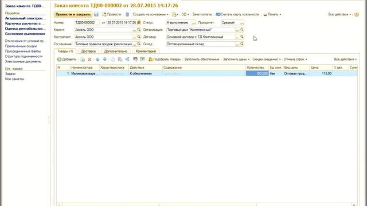Expand the Отмена строк dropdown
367x206 pixels.
(295, 60)
